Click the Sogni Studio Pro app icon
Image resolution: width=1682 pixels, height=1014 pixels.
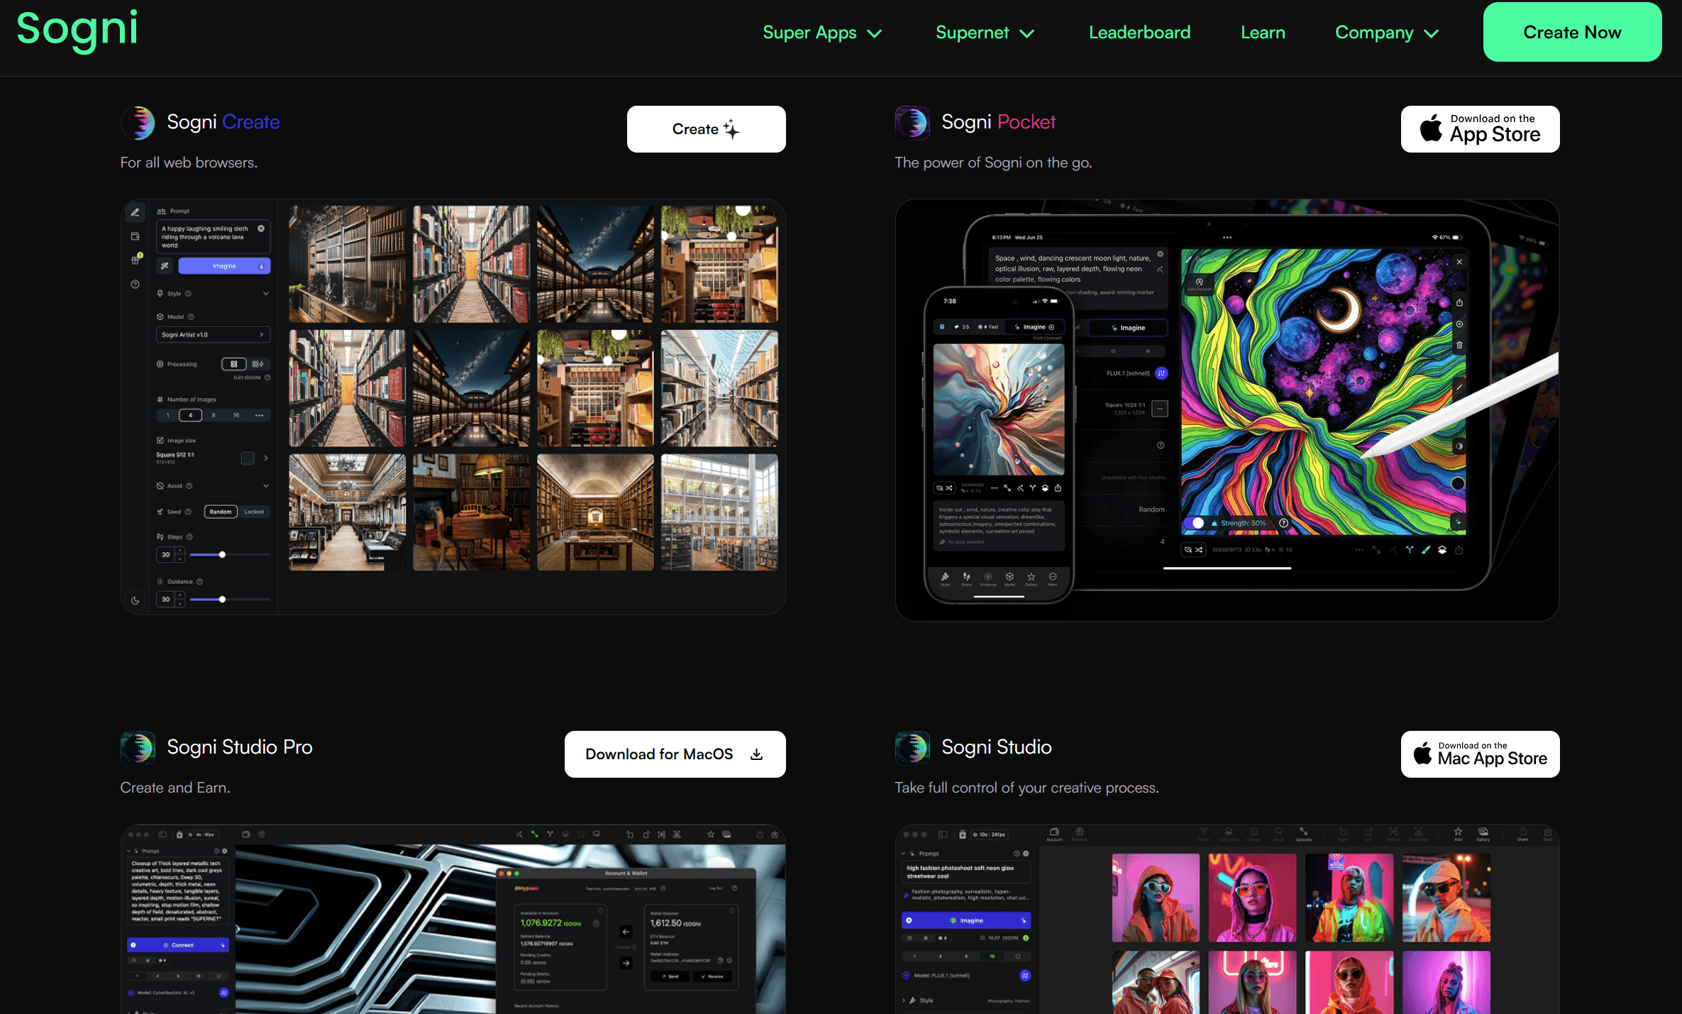138,748
